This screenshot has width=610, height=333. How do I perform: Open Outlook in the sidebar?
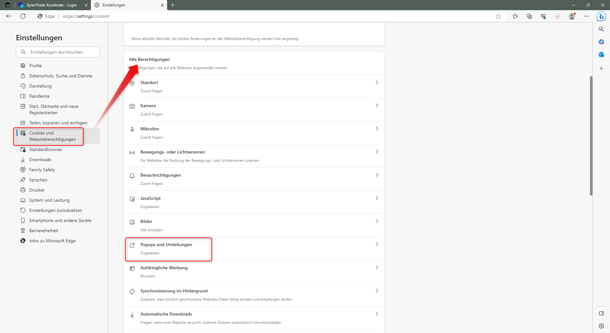click(x=601, y=55)
